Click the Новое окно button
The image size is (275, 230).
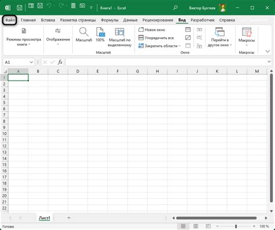coord(152,30)
